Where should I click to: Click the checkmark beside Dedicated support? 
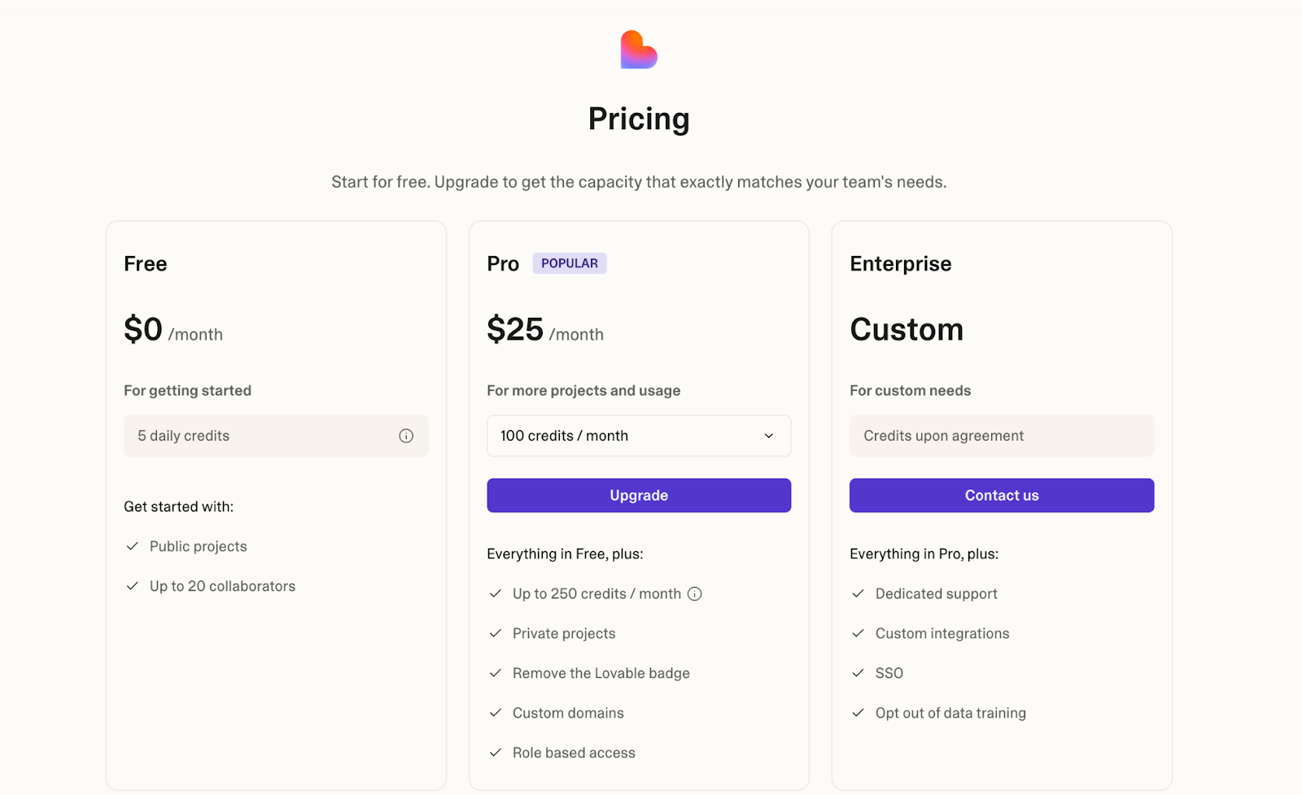[858, 593]
